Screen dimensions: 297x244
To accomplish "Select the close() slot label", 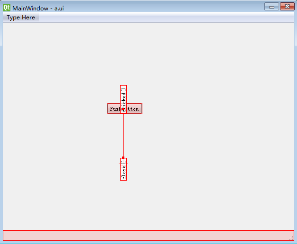I will [123, 172].
